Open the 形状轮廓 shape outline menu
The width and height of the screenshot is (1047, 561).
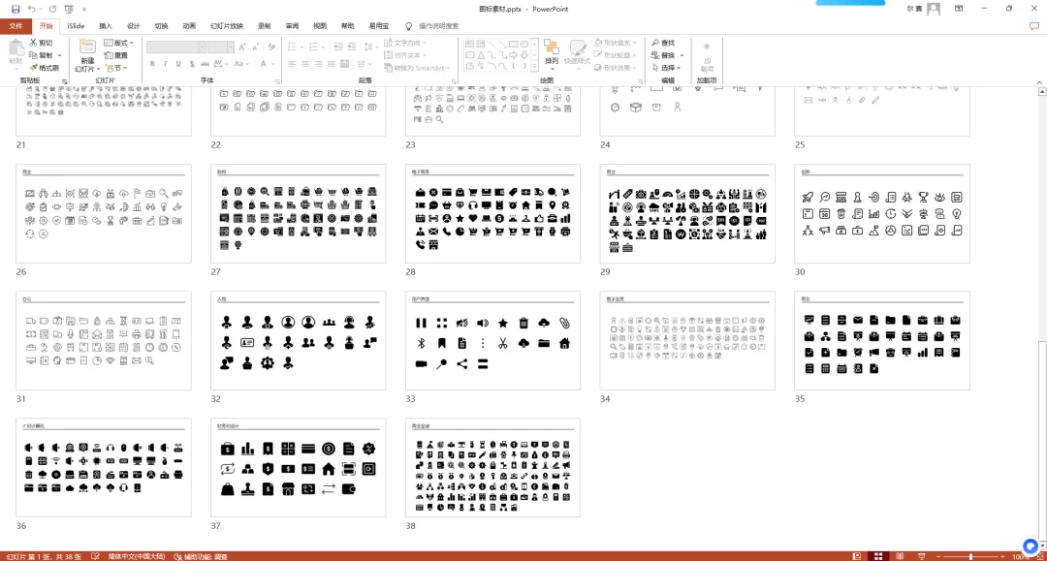tap(616, 55)
